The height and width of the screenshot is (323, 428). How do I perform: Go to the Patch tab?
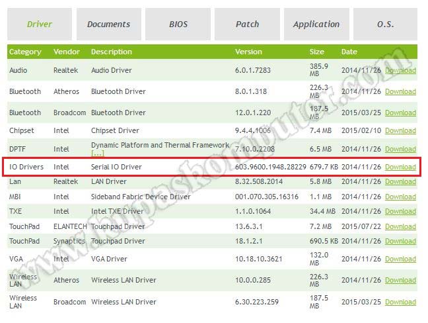(x=247, y=24)
